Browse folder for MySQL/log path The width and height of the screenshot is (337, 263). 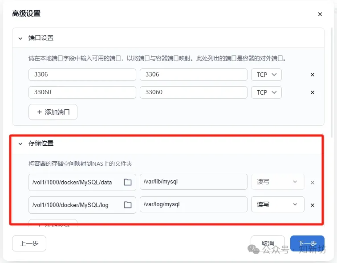coord(128,205)
